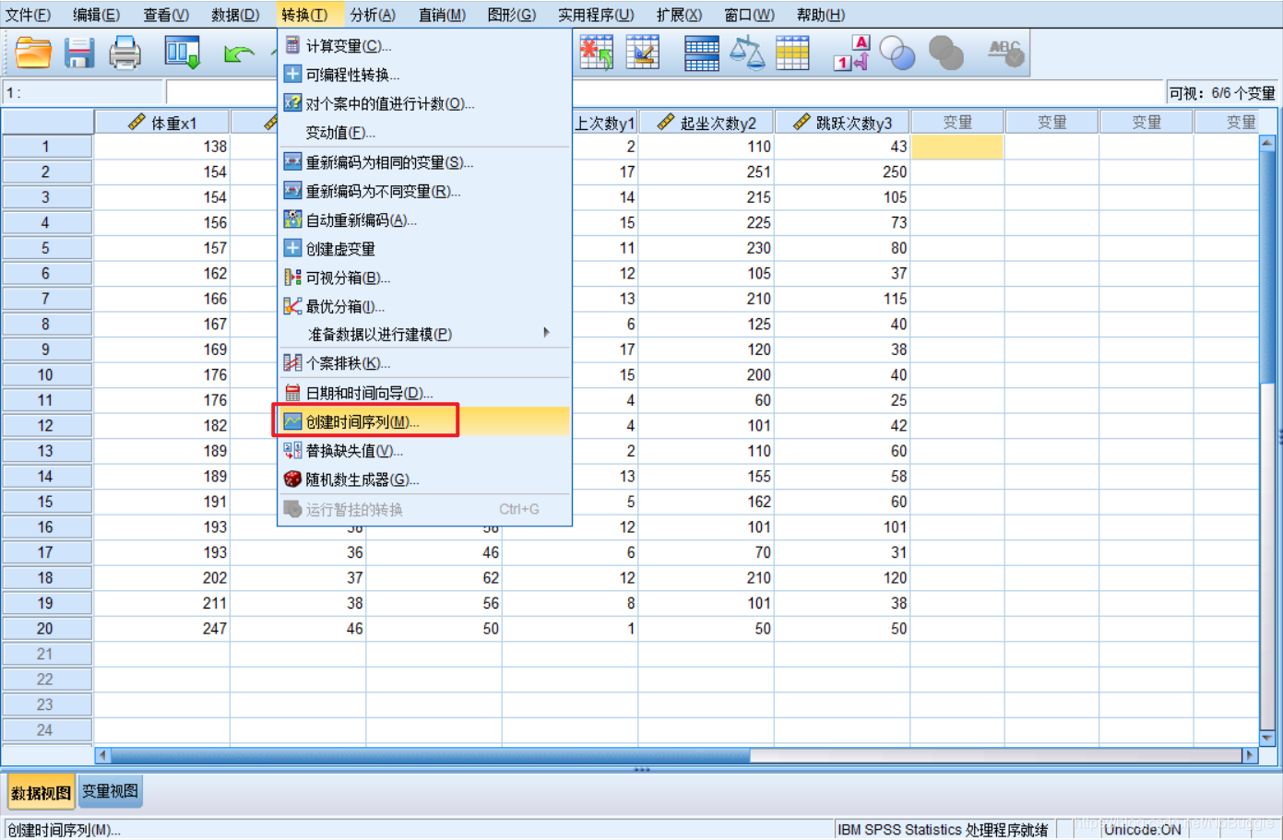Click the horizontal scrollbar right arrow
Screen dimensions: 1283x840
point(1250,755)
